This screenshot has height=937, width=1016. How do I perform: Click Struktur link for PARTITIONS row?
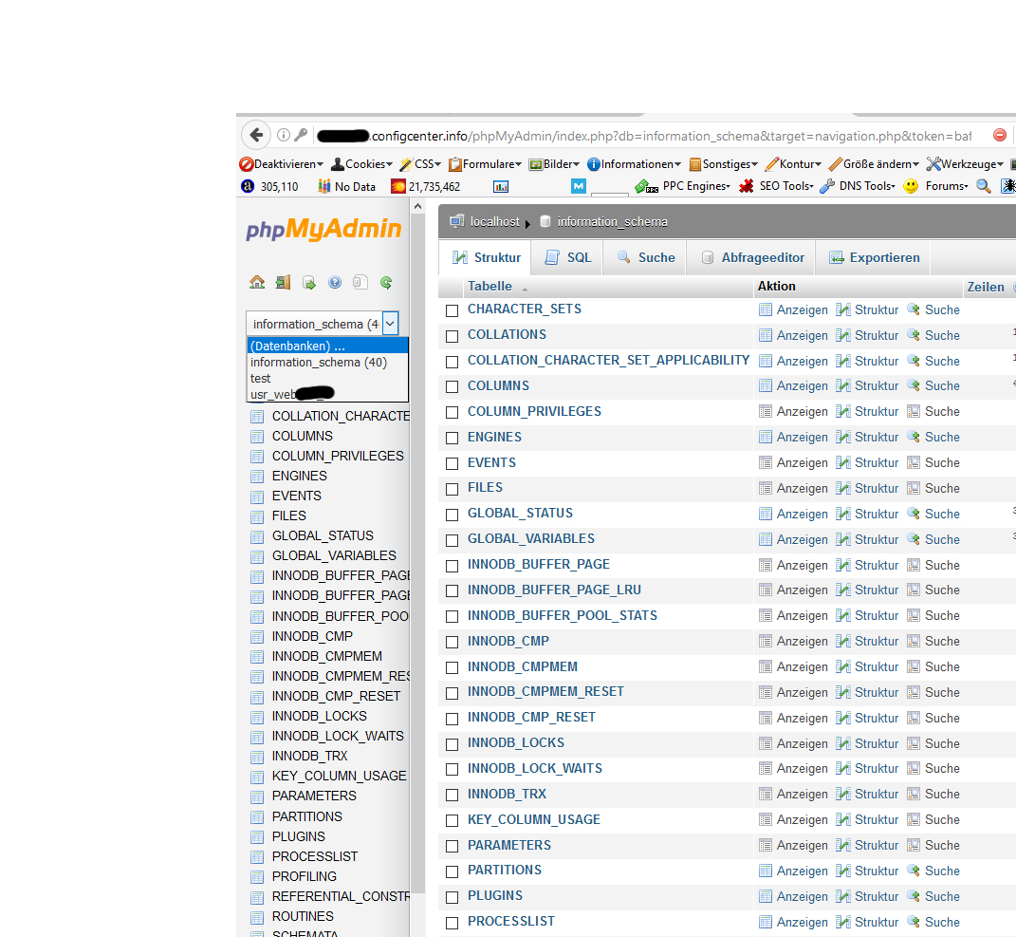(x=876, y=871)
